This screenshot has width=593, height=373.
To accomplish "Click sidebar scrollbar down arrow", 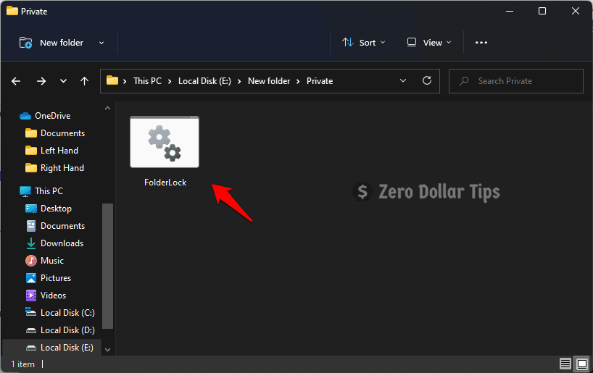I will point(107,350).
